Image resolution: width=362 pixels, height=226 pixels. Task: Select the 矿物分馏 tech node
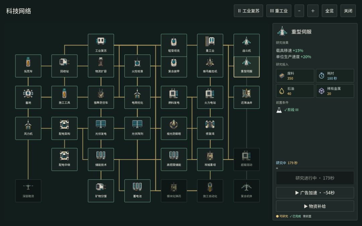(x=101, y=191)
